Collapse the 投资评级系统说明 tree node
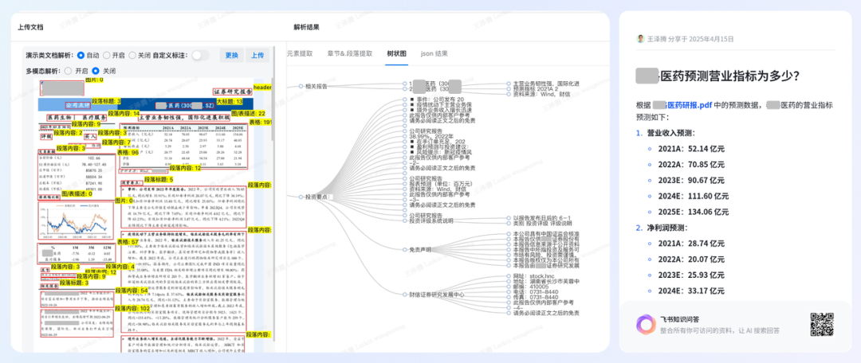861x363 pixels. coord(405,221)
